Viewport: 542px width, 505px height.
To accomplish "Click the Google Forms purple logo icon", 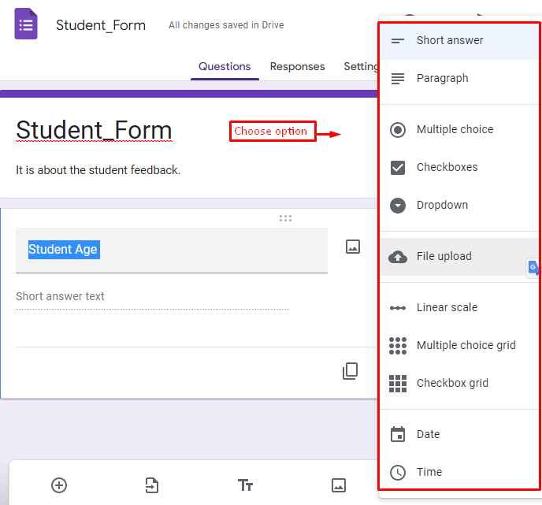I will click(26, 24).
